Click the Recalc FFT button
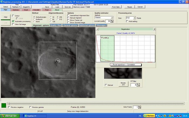The height and width of the screenshot is (118, 189). [123, 84]
